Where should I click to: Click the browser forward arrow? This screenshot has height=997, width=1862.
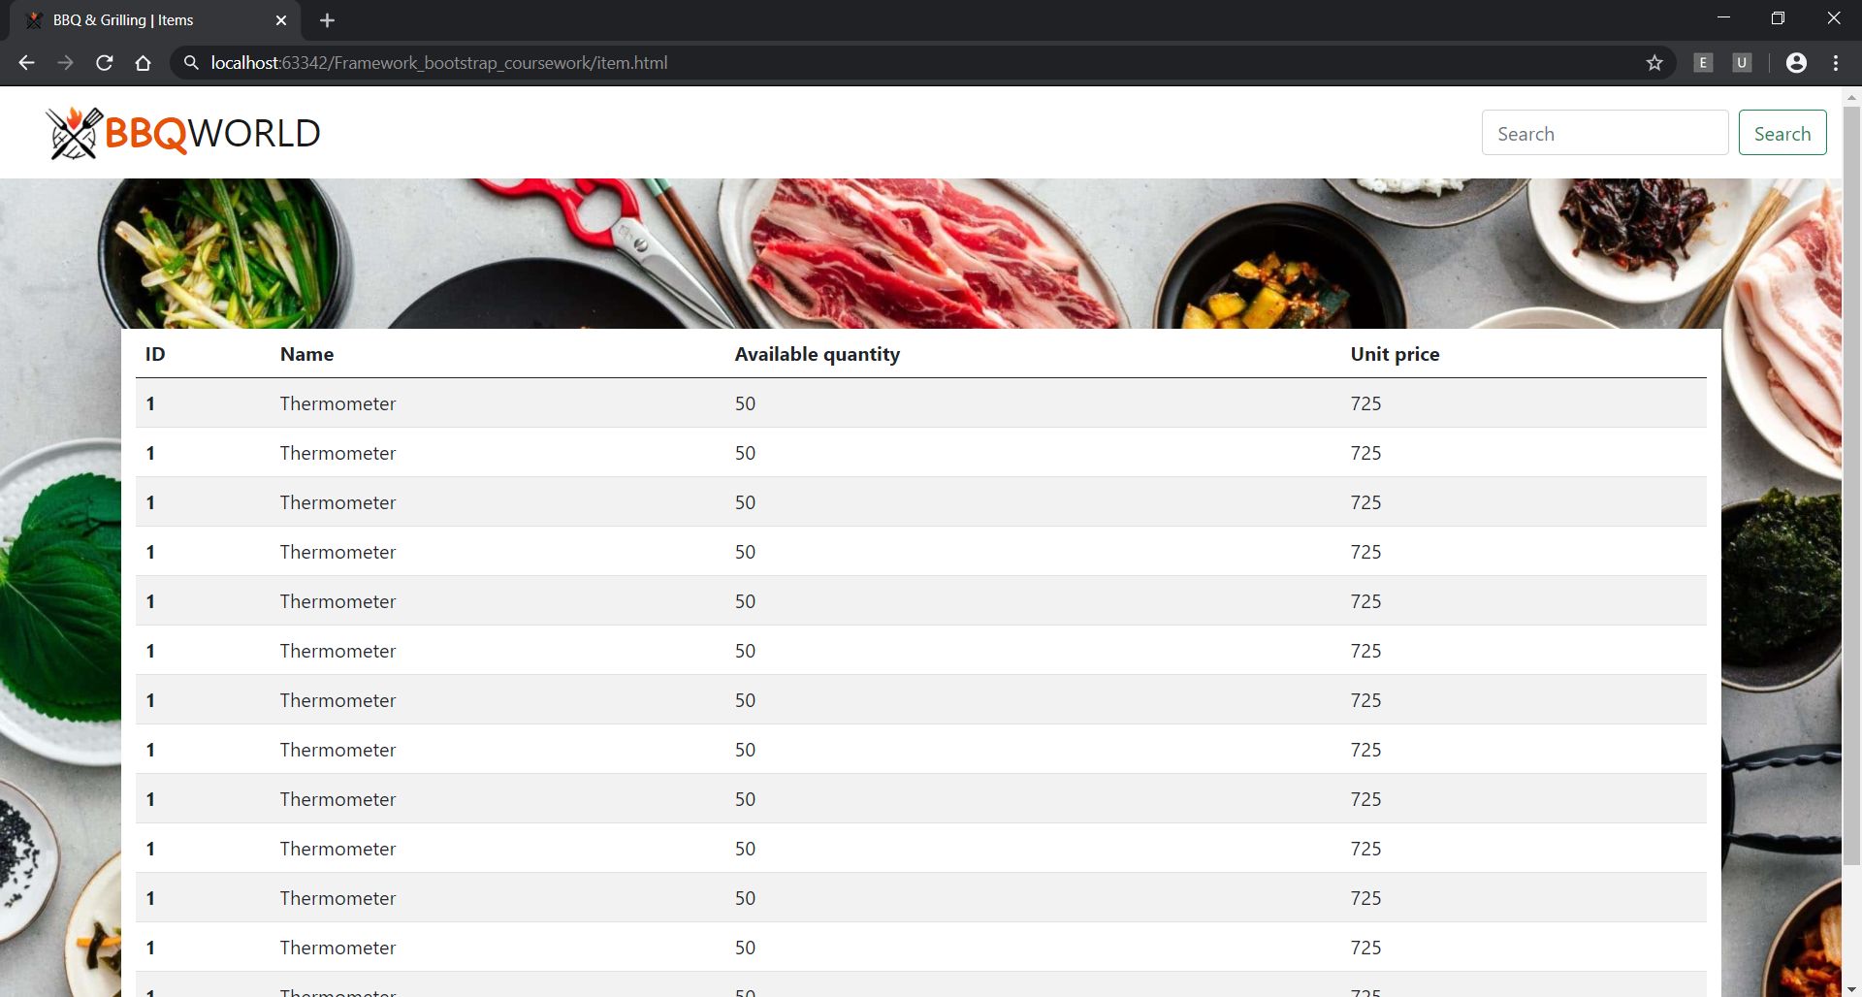65,62
